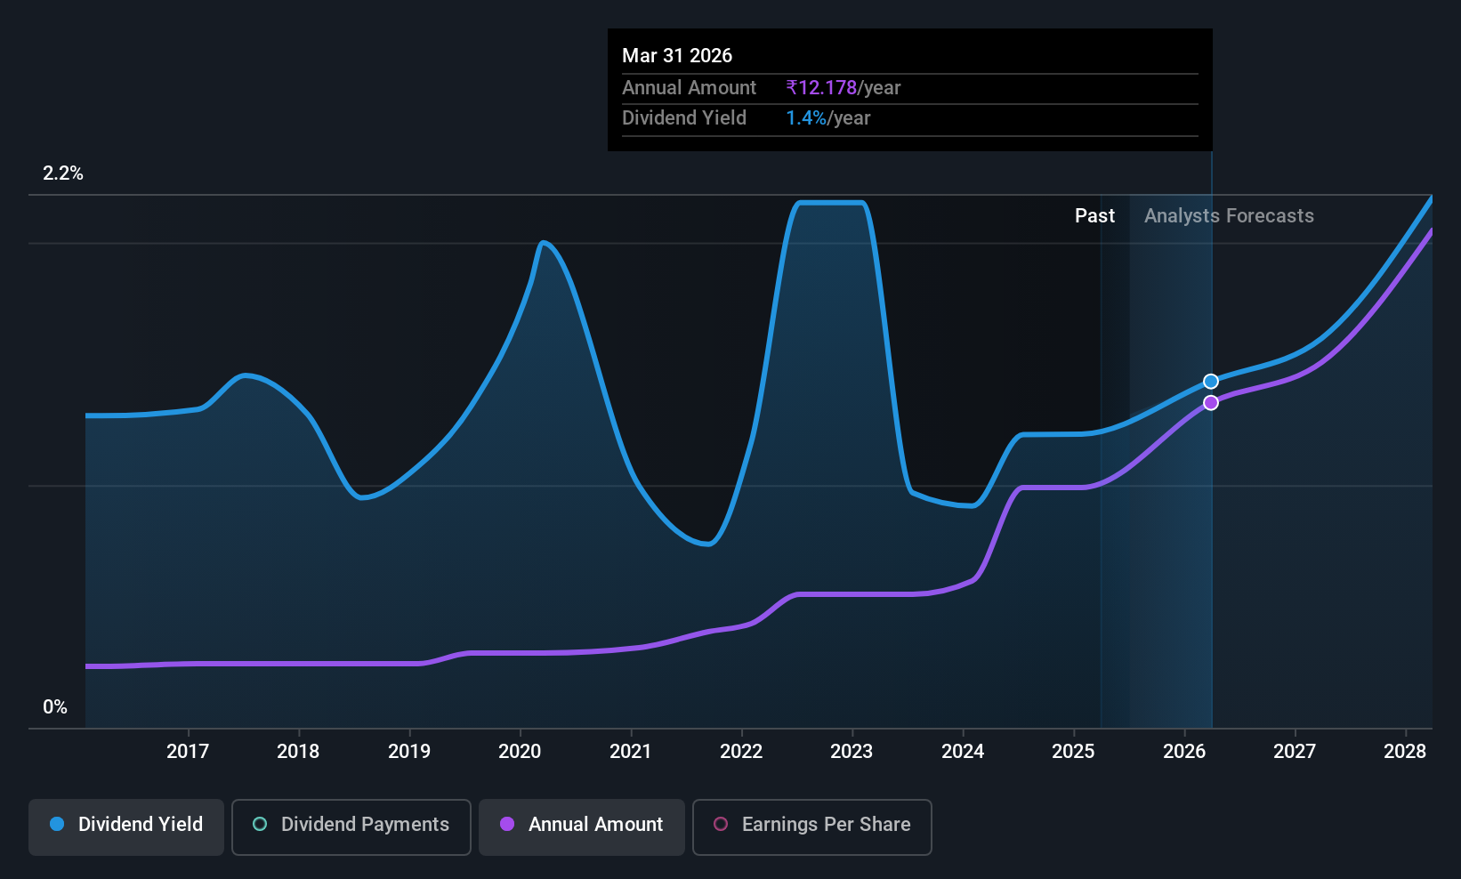
Task: Select the purple Annual Amount data point
Action: (1211, 403)
